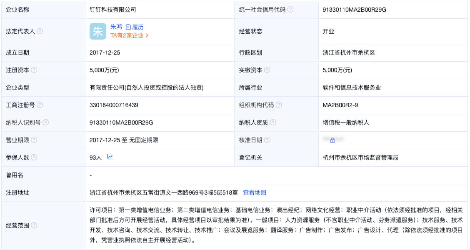Click help icon beside 注册资本
The height and width of the screenshot is (250, 470).
pos(34,70)
